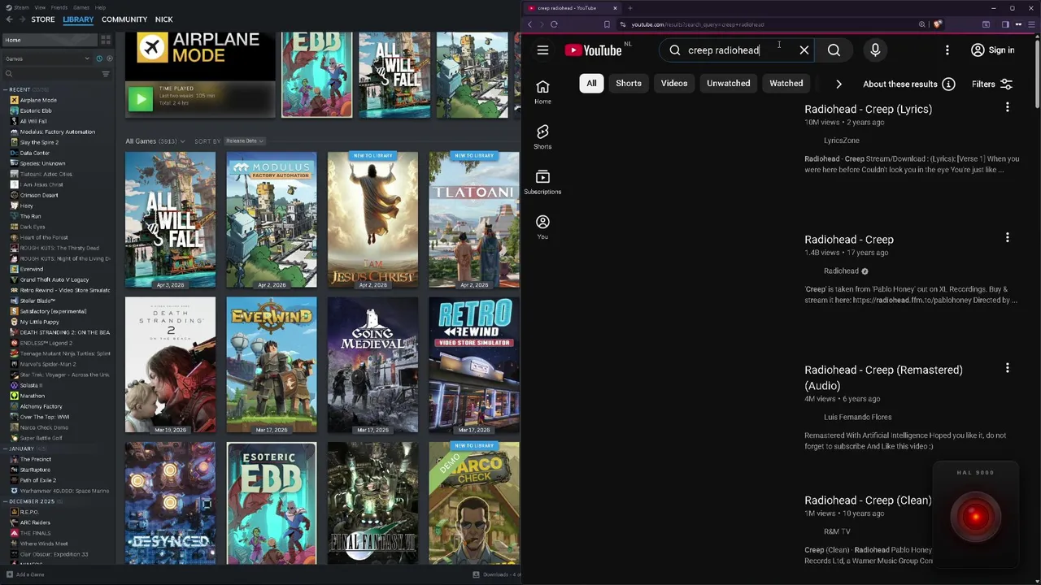Viewport: 1041px width, 585px height.
Task: Open Subscriptions from the YouTube sidebar
Action: click(x=542, y=183)
